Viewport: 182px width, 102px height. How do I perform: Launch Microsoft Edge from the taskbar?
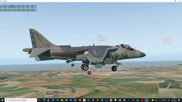tap(44, 100)
